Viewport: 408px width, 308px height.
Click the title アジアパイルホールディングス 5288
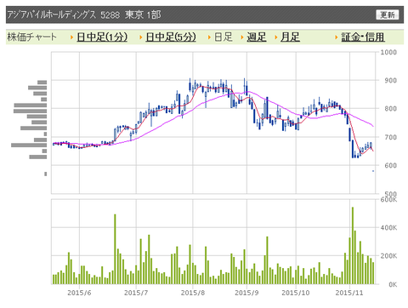tap(64, 14)
